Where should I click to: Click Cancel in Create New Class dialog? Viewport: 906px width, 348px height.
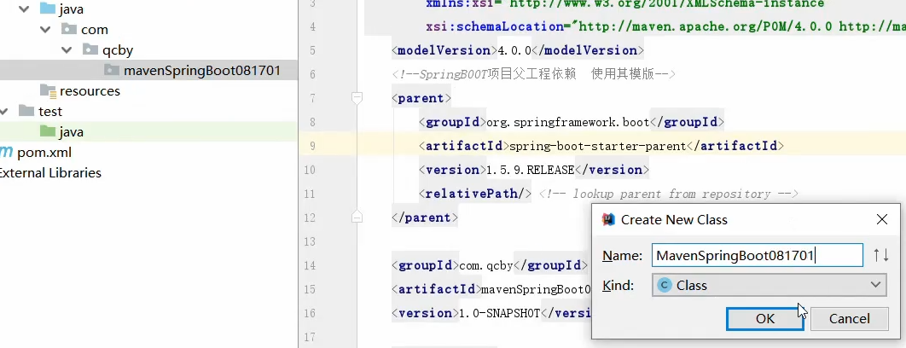(850, 318)
